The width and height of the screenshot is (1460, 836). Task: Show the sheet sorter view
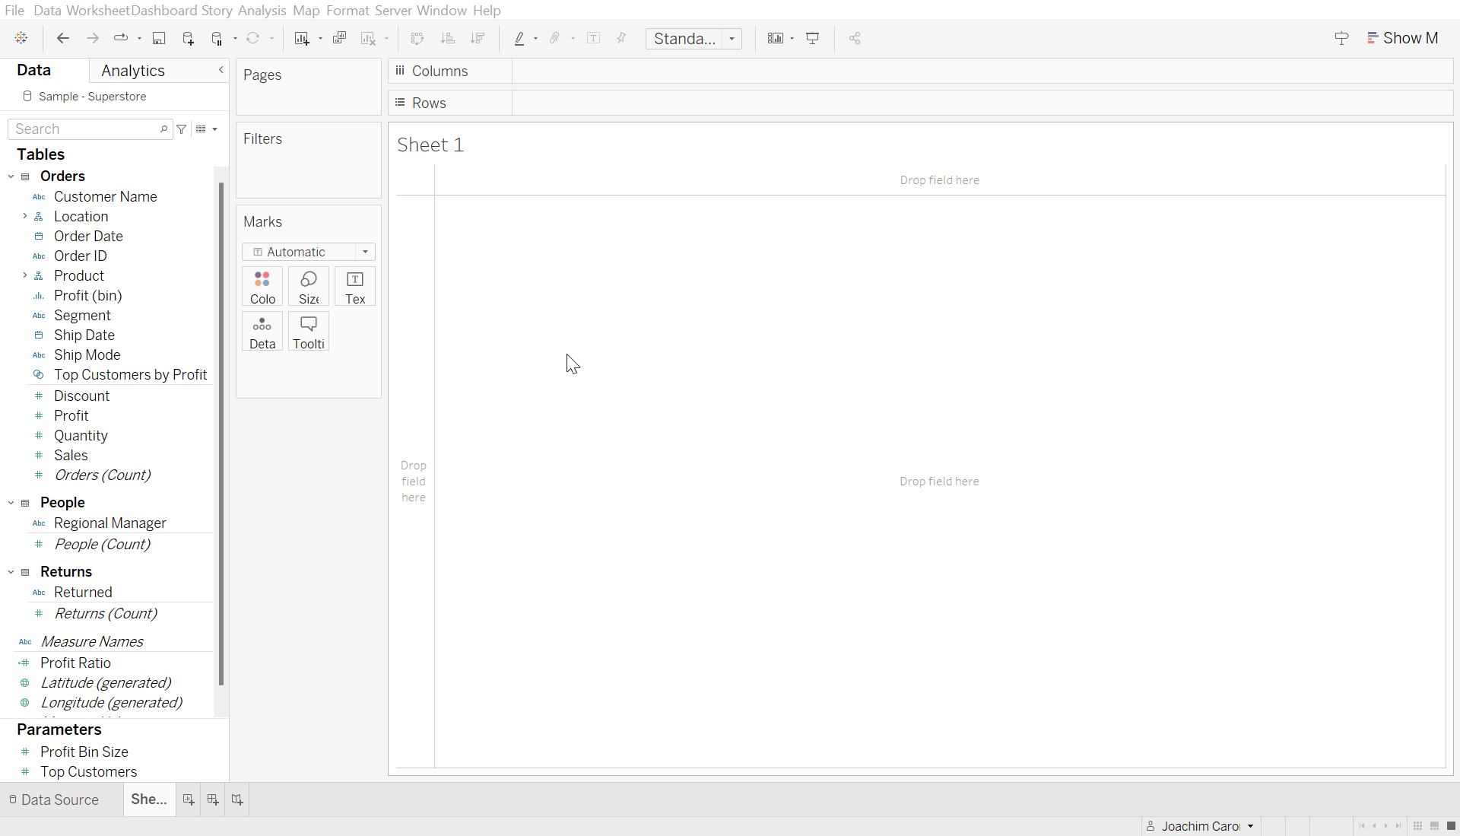tap(1417, 826)
